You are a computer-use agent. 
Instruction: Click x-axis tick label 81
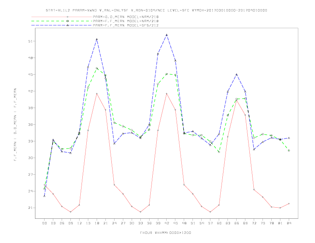coord(280,223)
